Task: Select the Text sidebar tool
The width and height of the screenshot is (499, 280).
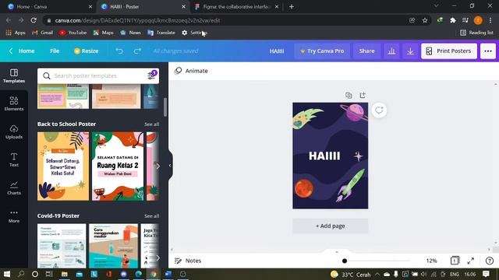Action: click(14, 159)
